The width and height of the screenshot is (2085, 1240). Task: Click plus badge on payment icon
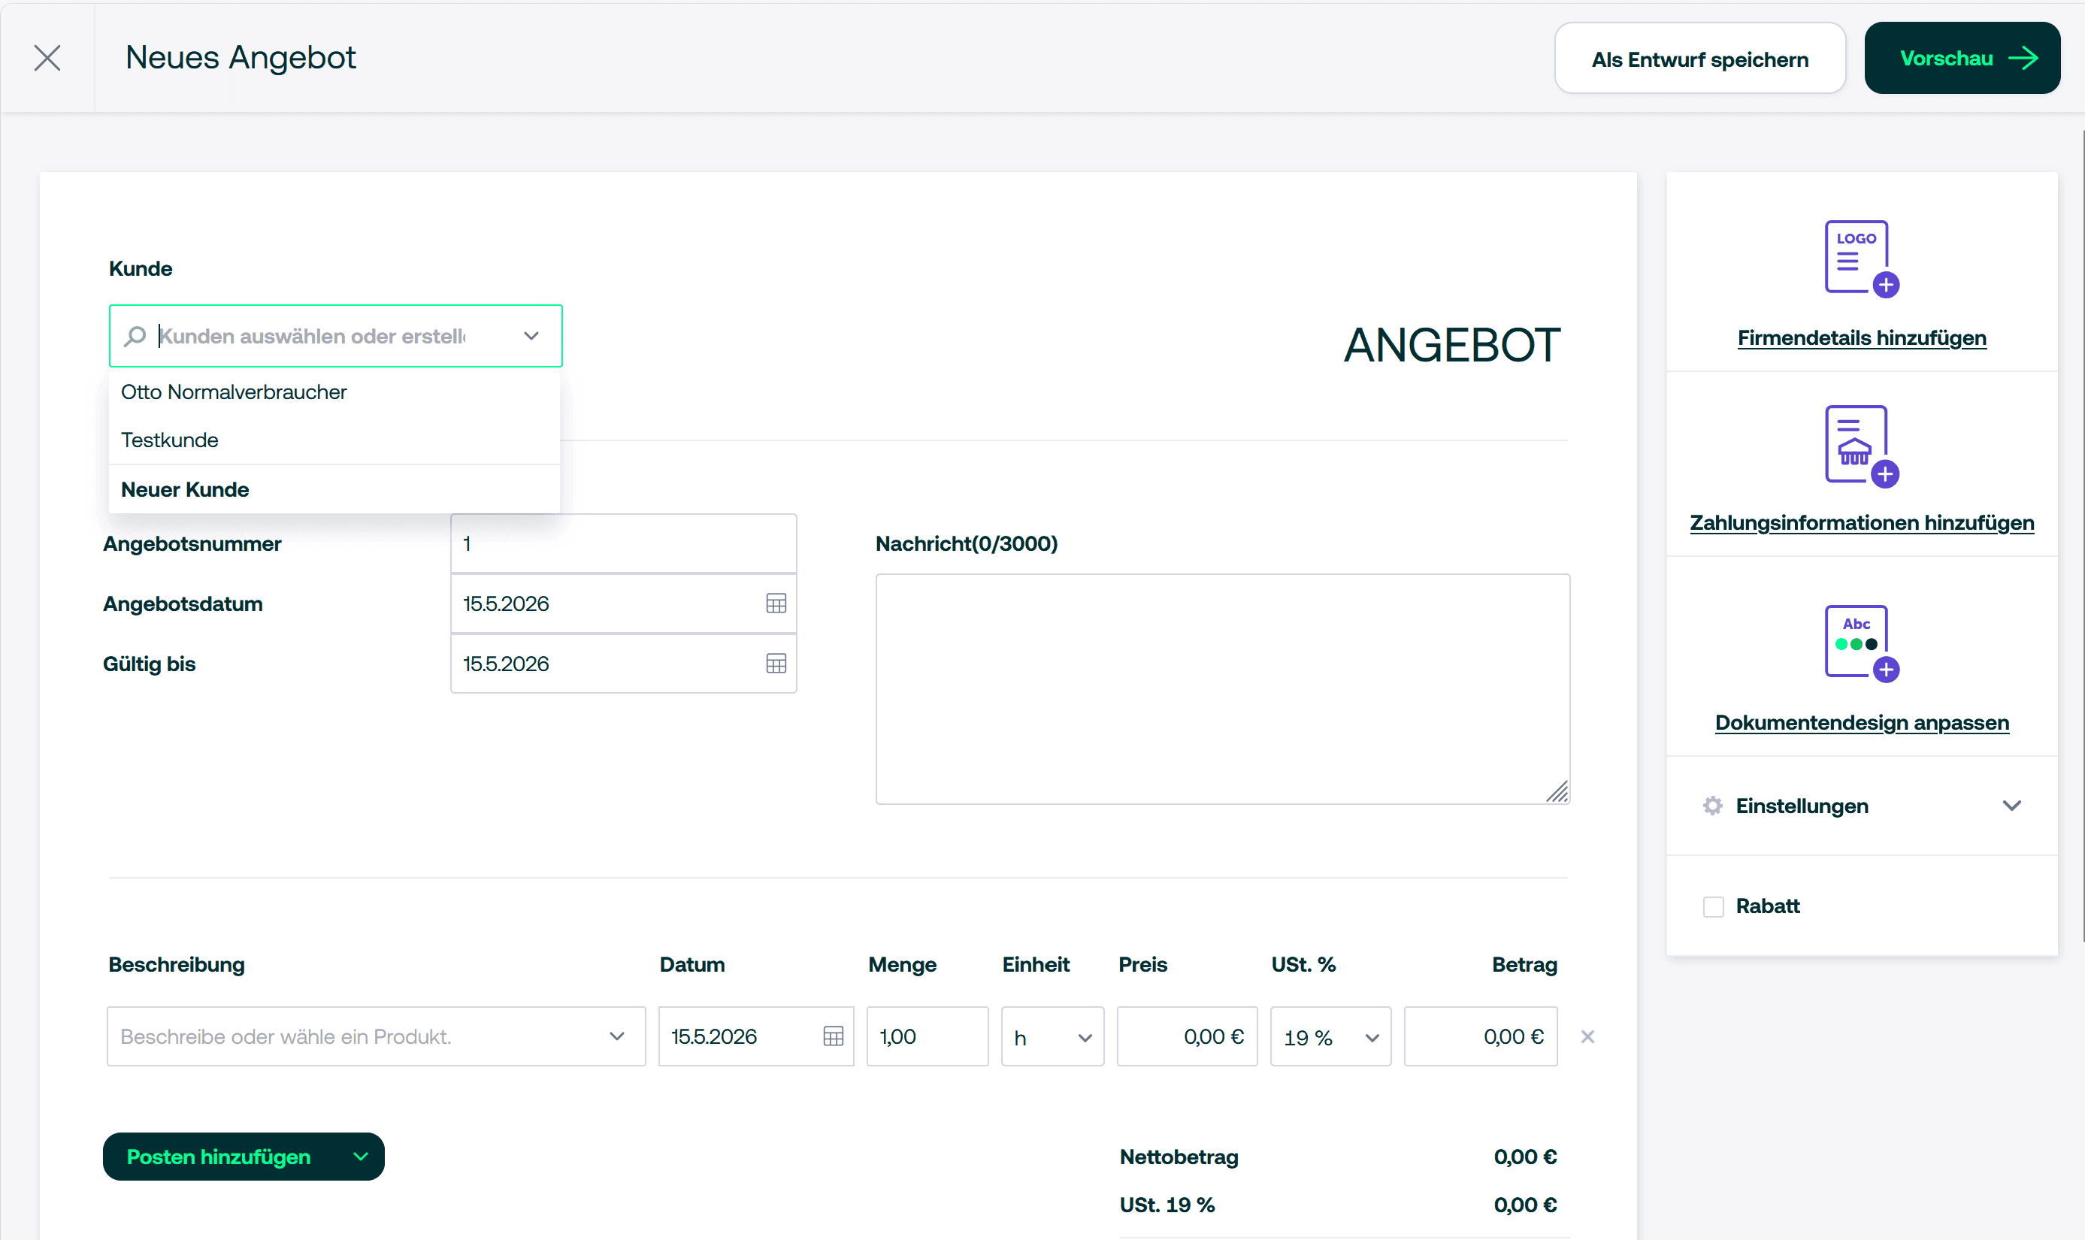pyautogui.click(x=1885, y=473)
